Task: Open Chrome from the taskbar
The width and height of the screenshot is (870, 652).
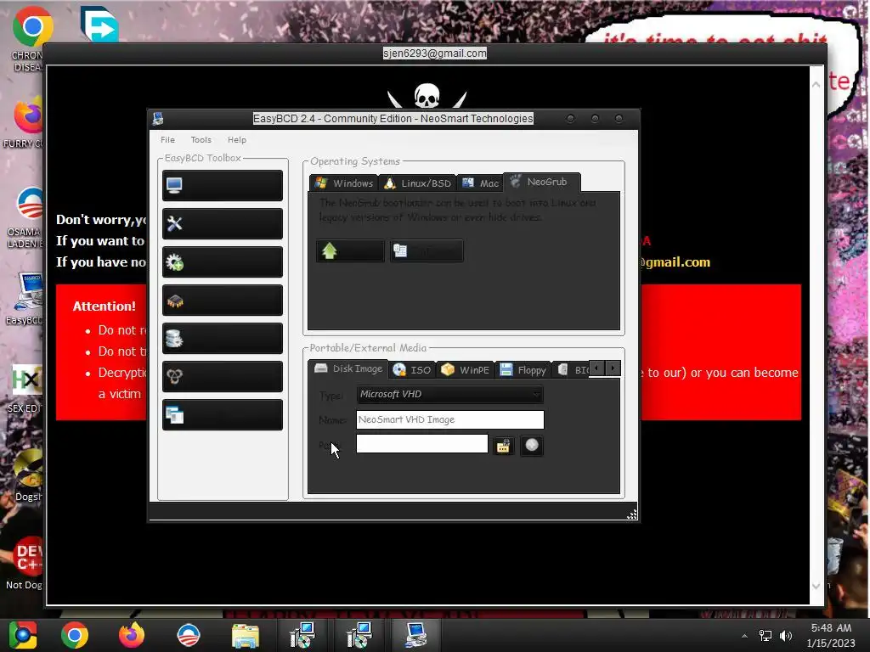Action: coord(75,635)
